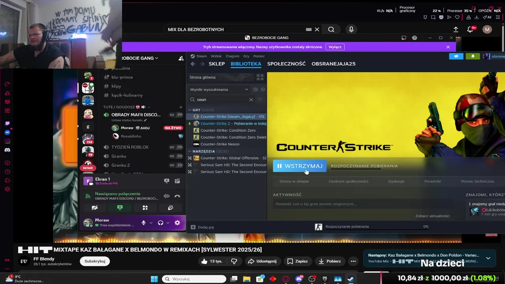Subscribe to FF Blendy with Subskrybuj
The image size is (505, 284).
(x=95, y=261)
